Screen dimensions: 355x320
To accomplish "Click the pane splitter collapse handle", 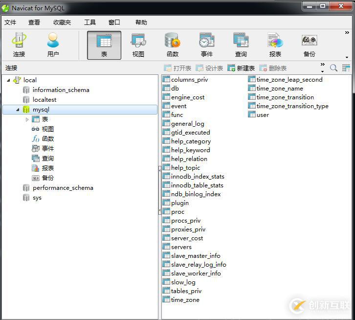I will click(x=159, y=190).
